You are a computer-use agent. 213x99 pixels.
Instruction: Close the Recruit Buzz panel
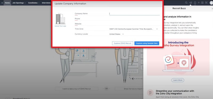click(x=212, y=8)
